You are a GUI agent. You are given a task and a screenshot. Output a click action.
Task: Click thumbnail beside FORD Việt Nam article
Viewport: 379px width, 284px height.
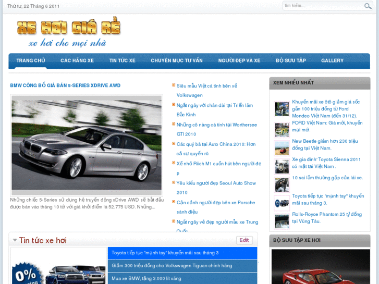point(282,130)
